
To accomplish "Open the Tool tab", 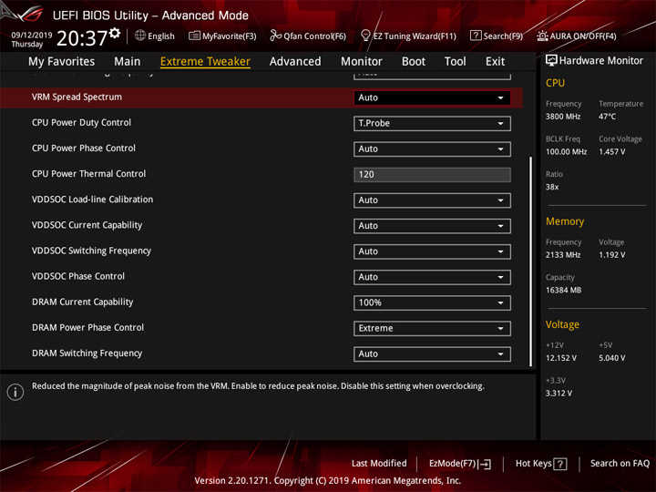I will (456, 62).
